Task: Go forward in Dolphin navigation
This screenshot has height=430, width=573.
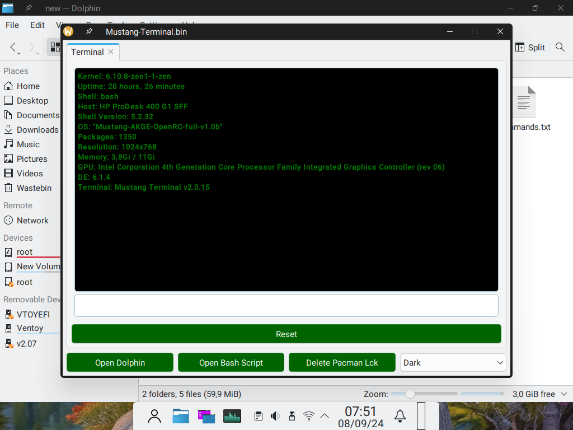Action: coord(31,47)
